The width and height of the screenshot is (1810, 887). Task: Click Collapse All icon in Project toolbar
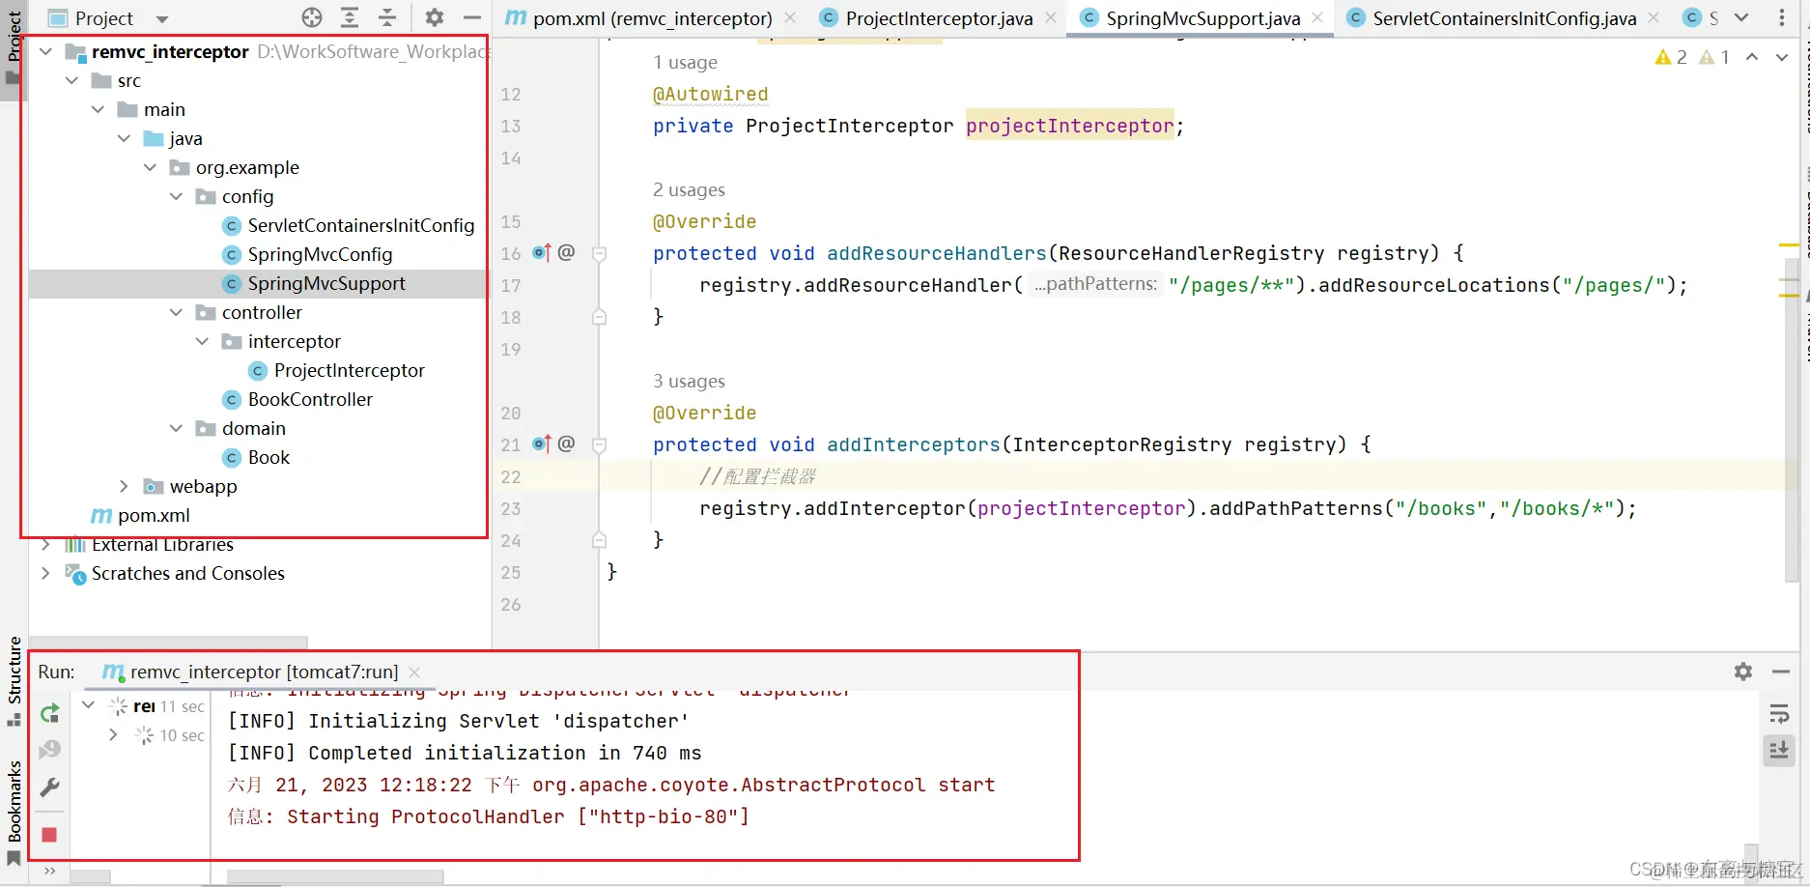[387, 17]
